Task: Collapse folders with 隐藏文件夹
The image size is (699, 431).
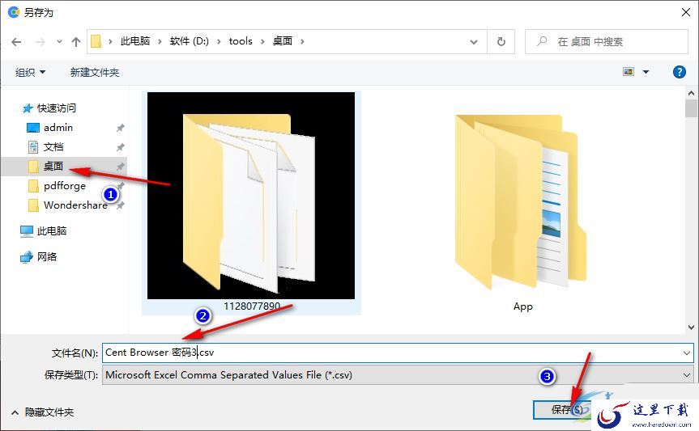Action: tap(42, 412)
